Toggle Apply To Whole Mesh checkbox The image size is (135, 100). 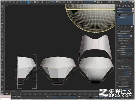(118, 39)
